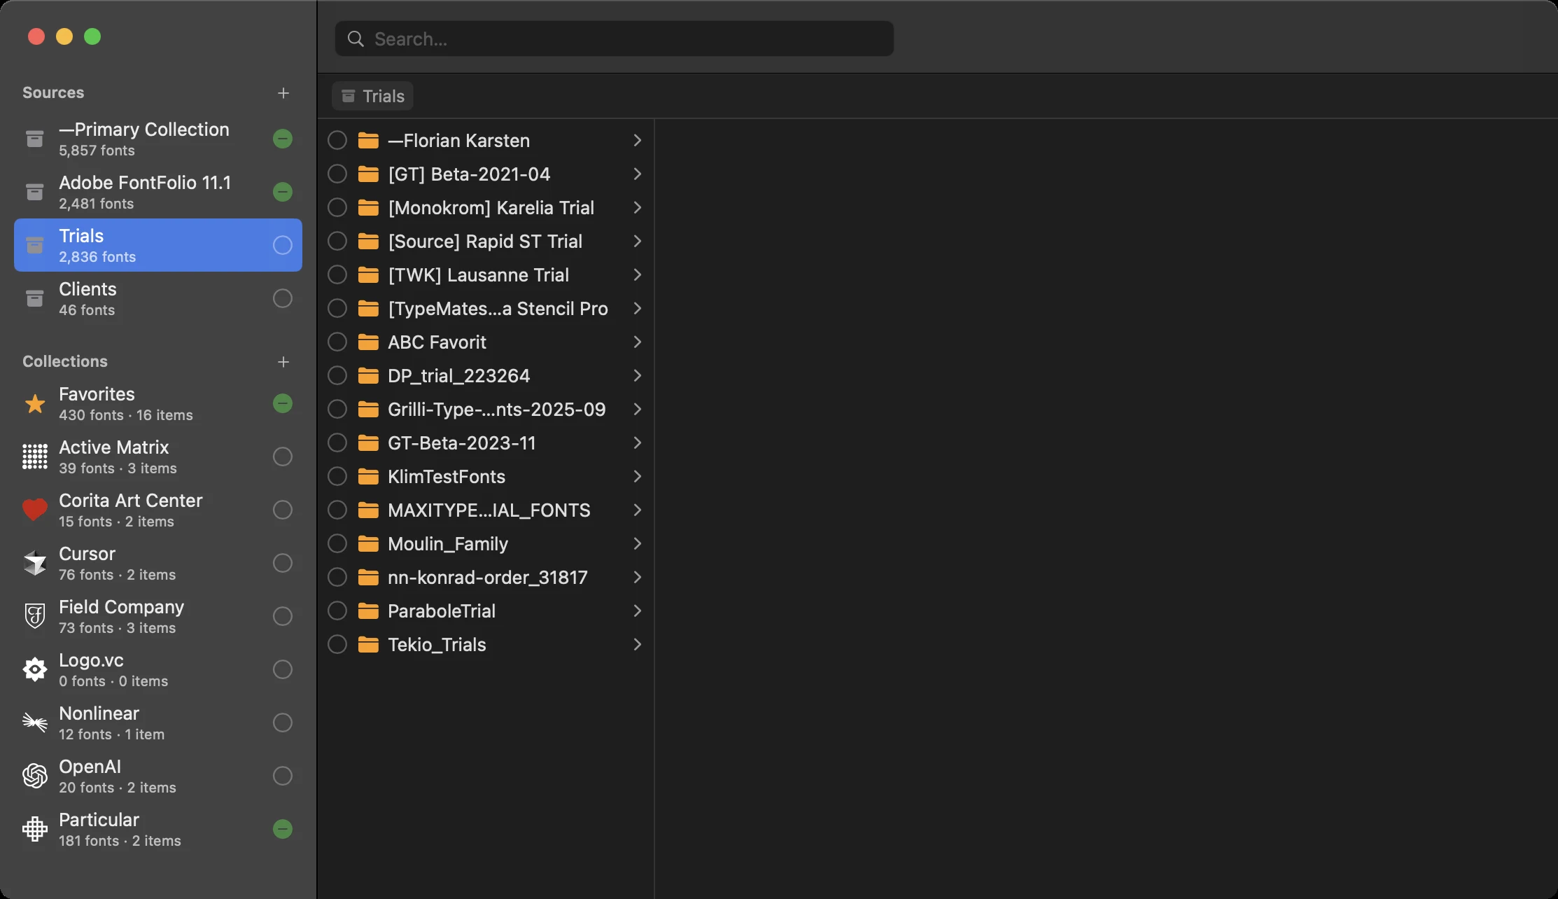1558x899 pixels.
Task: Click the Logo.vc gear icon
Action: (x=35, y=669)
